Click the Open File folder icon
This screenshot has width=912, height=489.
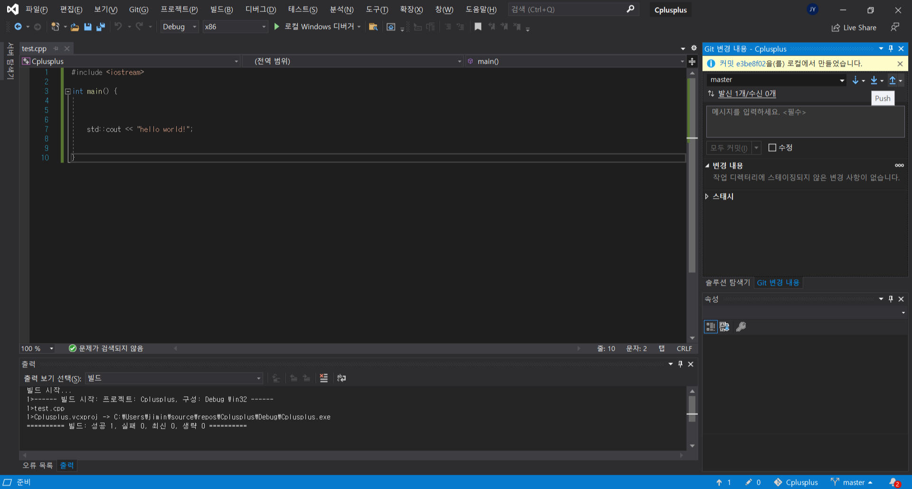(x=75, y=27)
